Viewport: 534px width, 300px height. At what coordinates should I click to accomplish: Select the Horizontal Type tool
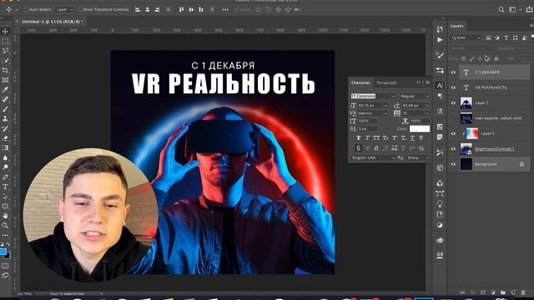[x=5, y=187]
